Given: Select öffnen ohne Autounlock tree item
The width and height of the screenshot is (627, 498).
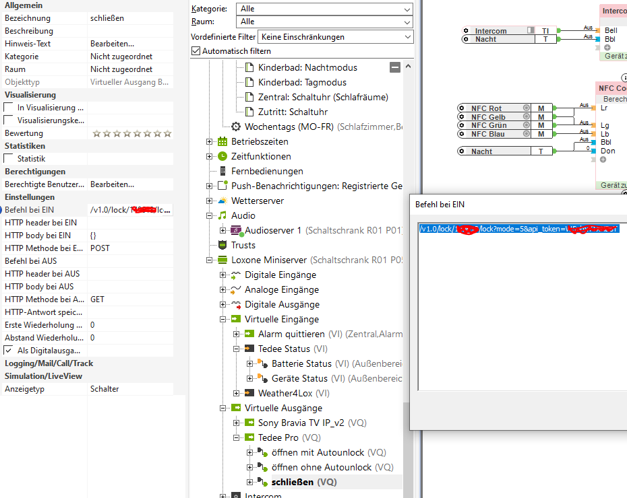Looking at the screenshot, I should click(332, 467).
